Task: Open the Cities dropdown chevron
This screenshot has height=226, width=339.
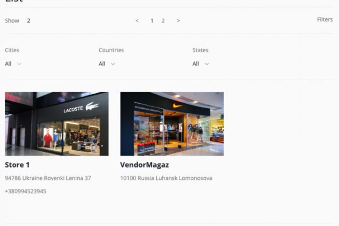Action: coord(19,64)
